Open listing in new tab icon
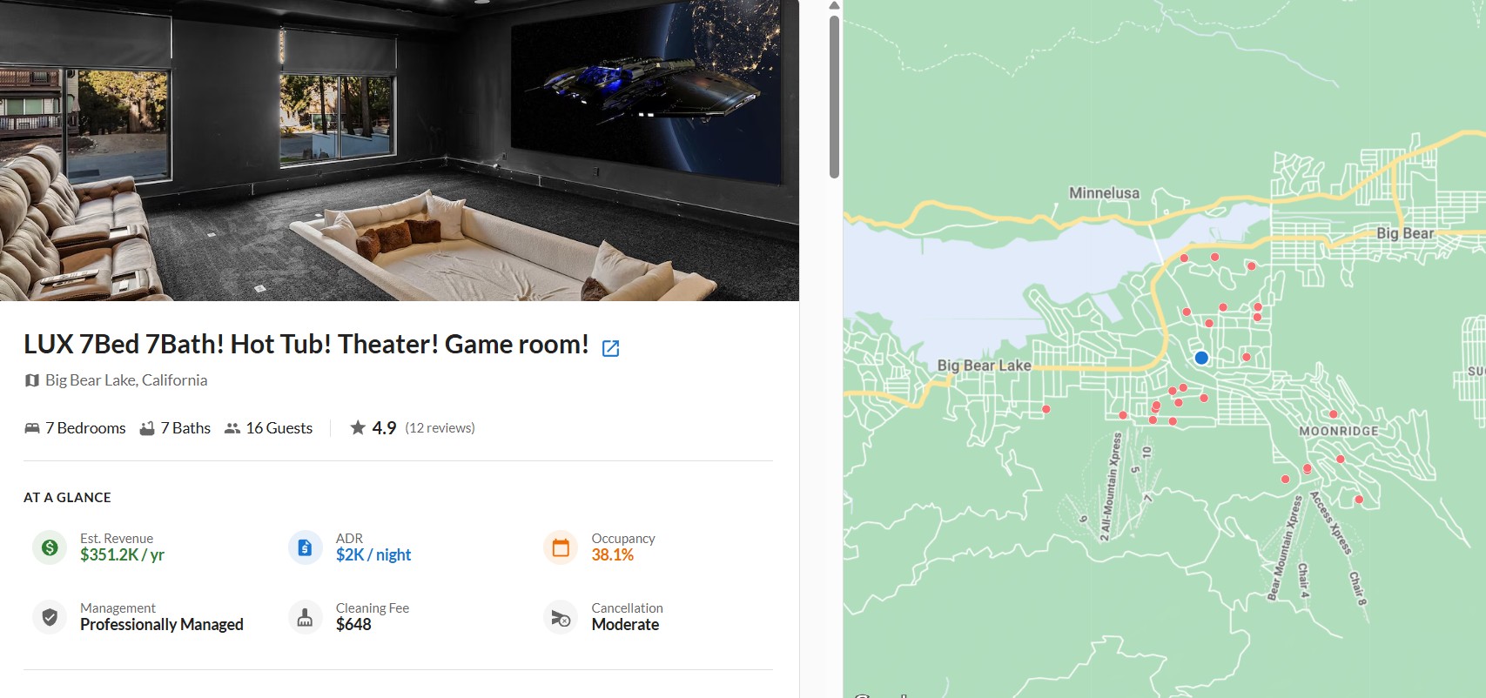1486x698 pixels. [x=611, y=348]
